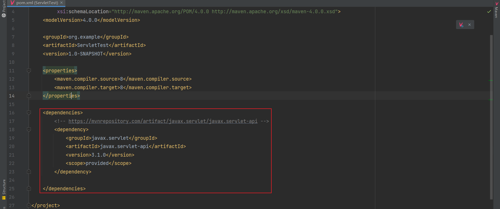Click the opening properties tag

click(60, 71)
